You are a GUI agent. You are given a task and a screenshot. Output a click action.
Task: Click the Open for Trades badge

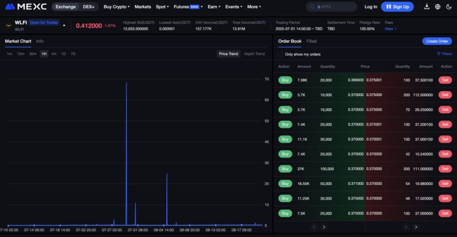pos(44,22)
